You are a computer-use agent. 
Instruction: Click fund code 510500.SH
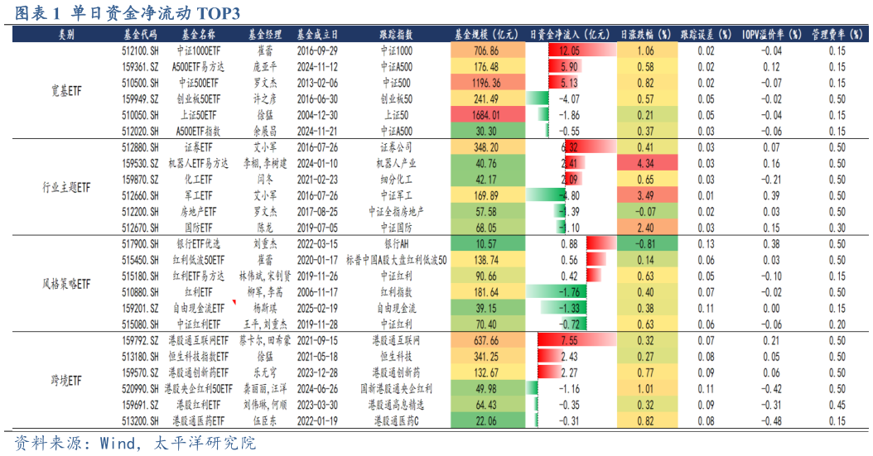[x=140, y=83]
